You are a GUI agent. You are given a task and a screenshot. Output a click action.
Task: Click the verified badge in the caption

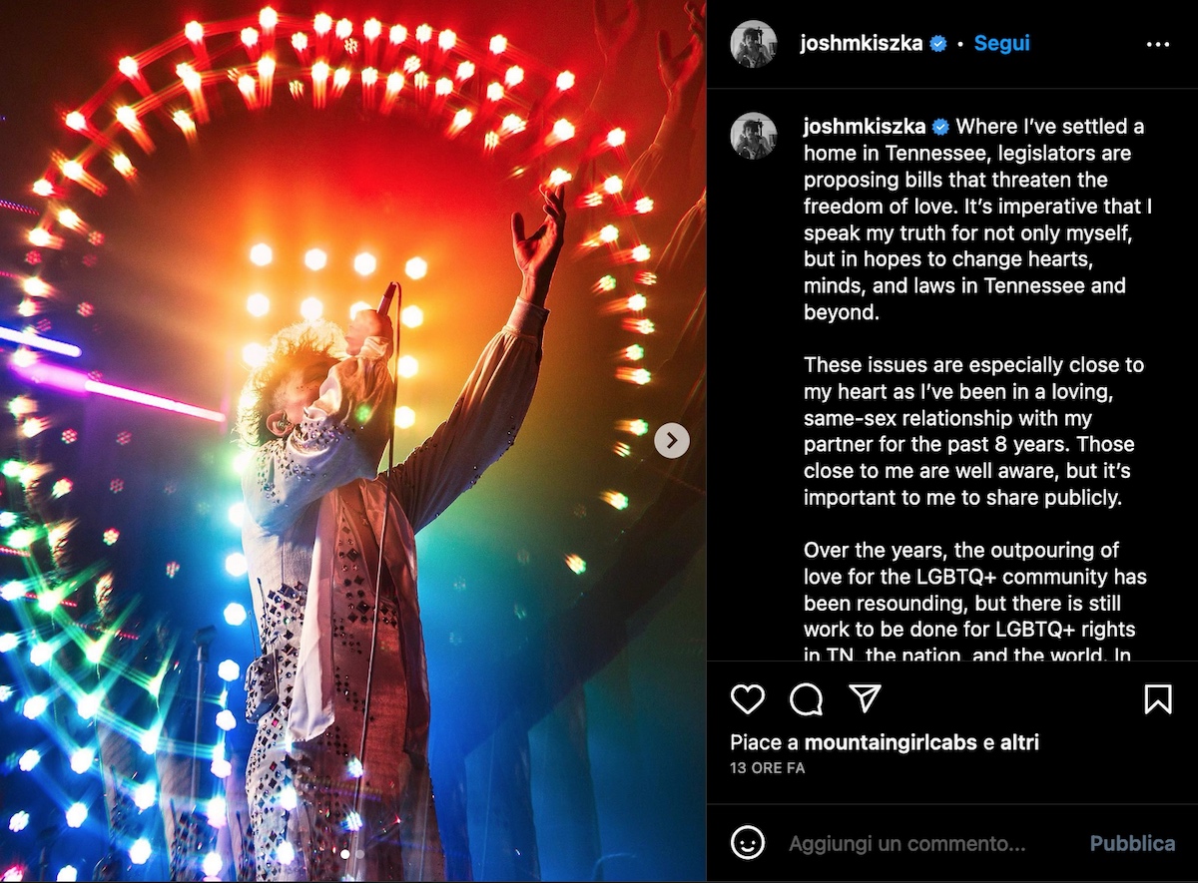[940, 127]
